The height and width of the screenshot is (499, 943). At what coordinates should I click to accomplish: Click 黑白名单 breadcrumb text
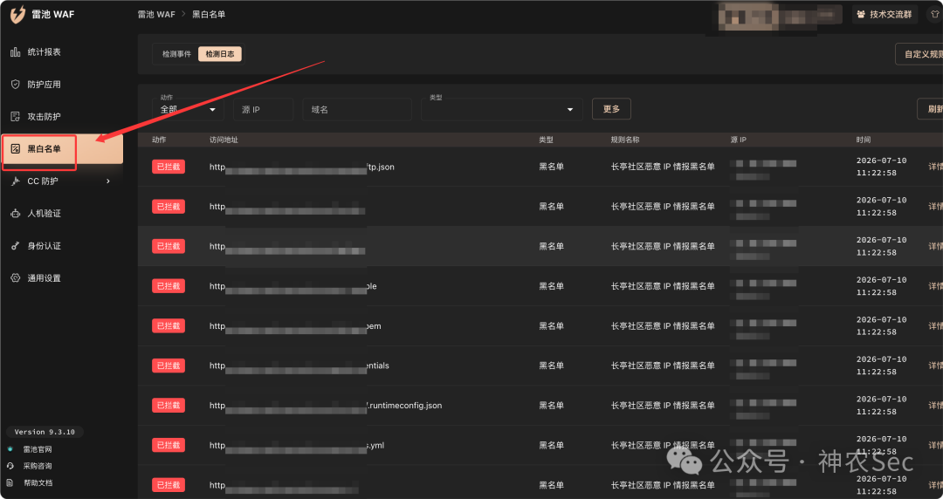pos(209,15)
